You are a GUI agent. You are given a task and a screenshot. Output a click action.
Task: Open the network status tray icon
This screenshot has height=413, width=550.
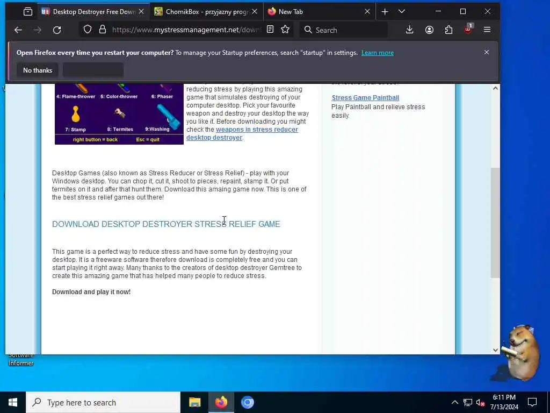(x=468, y=402)
